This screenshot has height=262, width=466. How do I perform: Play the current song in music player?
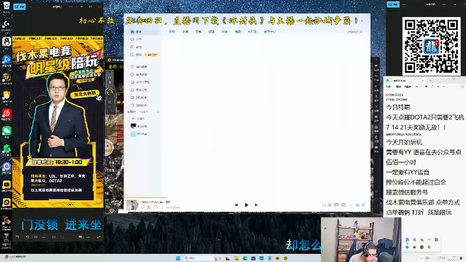pyautogui.click(x=246, y=205)
